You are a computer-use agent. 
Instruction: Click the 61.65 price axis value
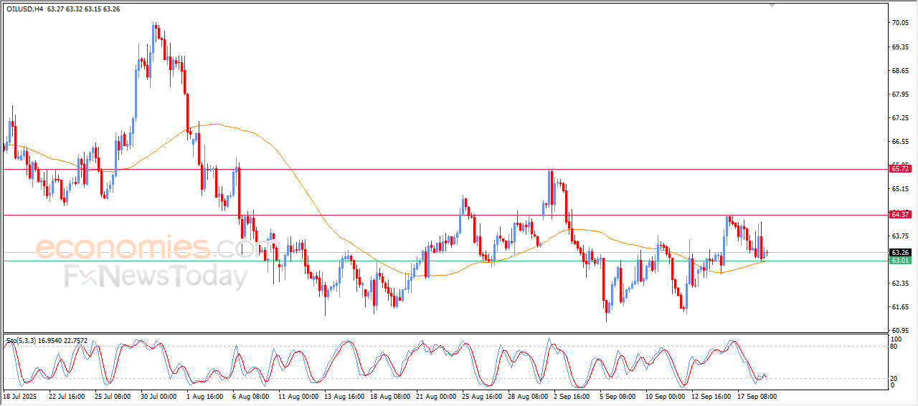click(x=899, y=306)
